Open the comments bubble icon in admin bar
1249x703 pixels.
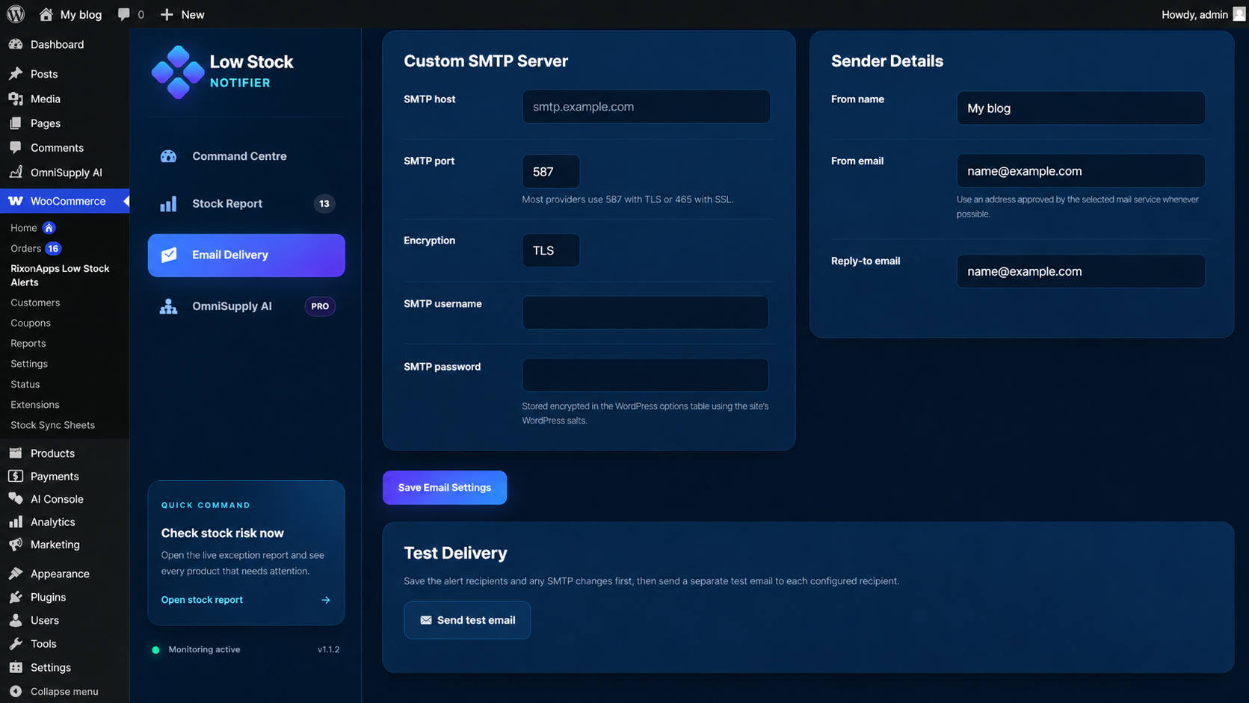(124, 14)
